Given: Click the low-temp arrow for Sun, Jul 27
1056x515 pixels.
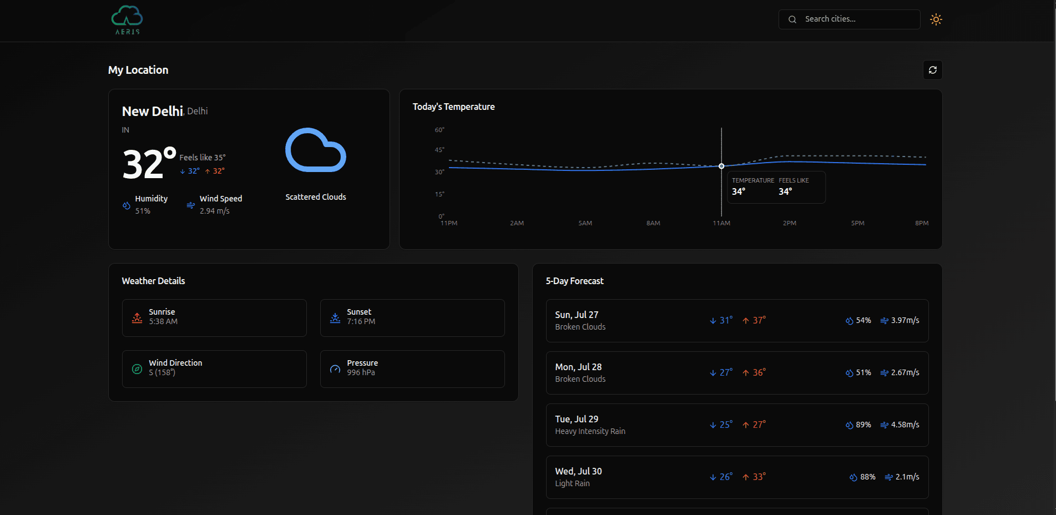Looking at the screenshot, I should pos(713,321).
